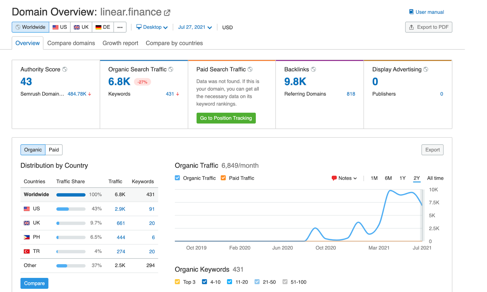487x292 pixels.
Task: Click Philippines flag in distribution table
Action: point(27,237)
